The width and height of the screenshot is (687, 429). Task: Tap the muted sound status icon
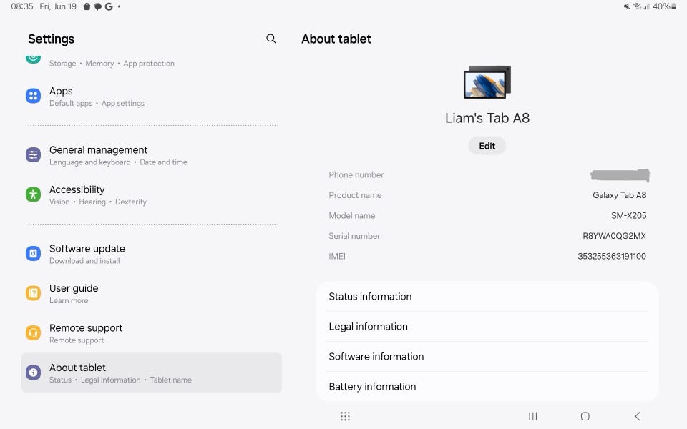627,6
